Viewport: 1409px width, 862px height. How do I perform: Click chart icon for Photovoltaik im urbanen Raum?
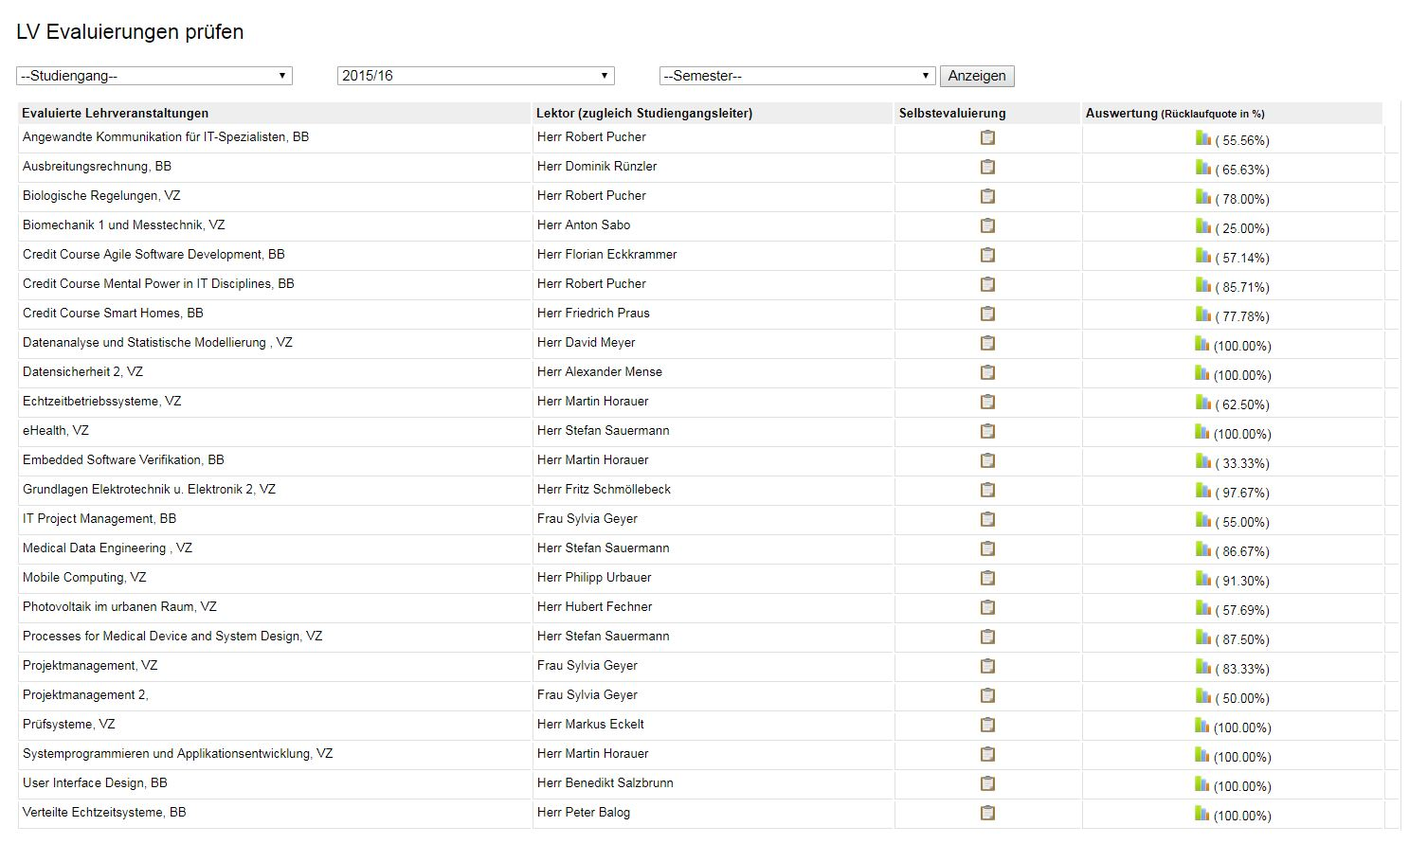(x=1202, y=608)
